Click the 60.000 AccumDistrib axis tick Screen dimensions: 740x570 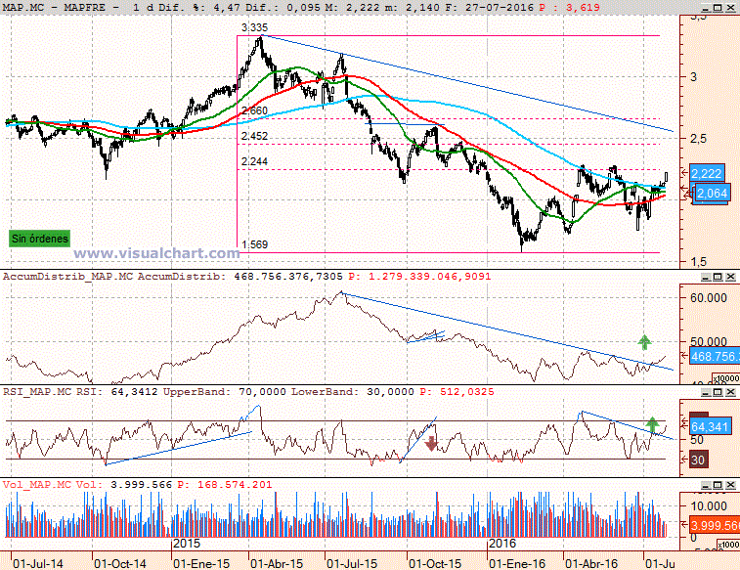[x=709, y=298]
